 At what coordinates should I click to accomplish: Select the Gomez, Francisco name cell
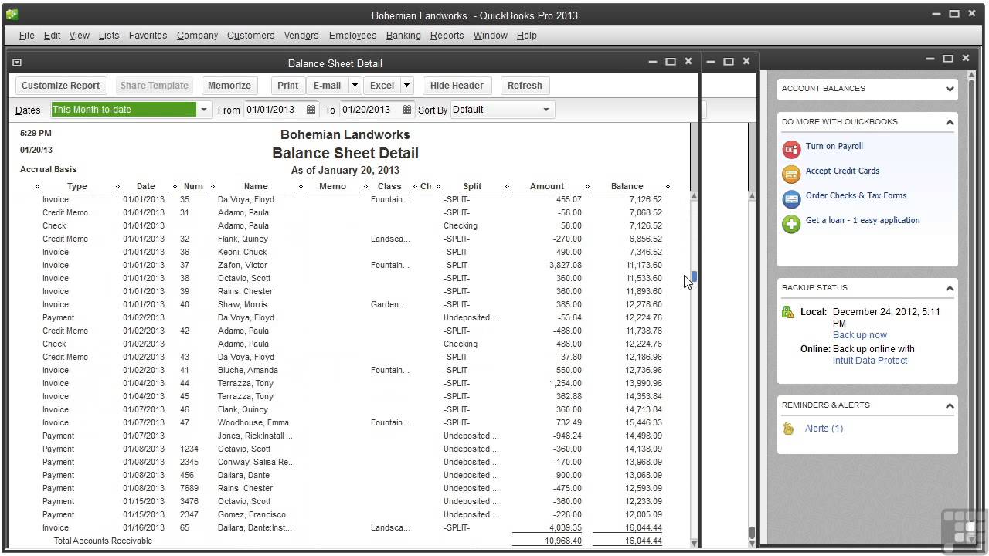252,514
